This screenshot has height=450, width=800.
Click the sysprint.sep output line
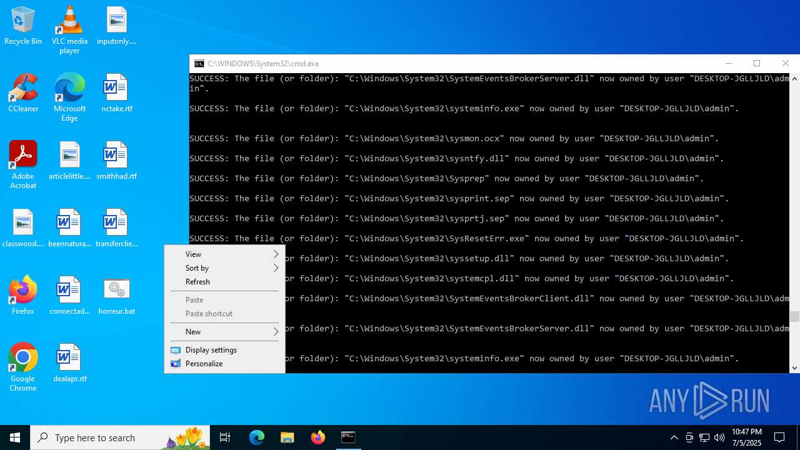pos(459,198)
